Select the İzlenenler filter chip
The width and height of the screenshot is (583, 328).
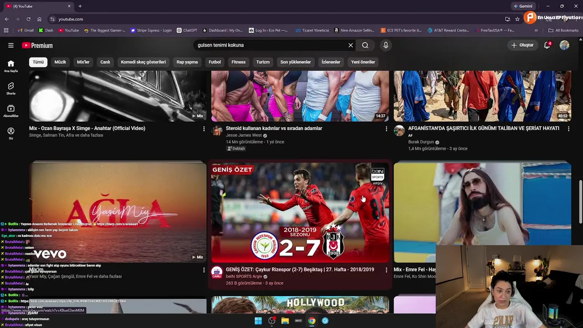[331, 62]
